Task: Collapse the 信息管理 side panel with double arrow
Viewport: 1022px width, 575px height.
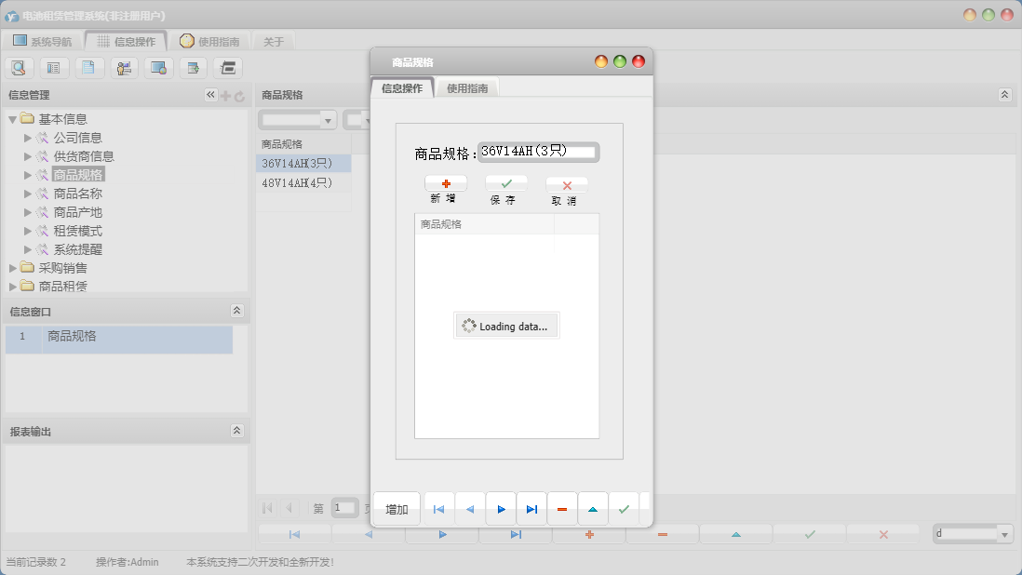Action: [210, 95]
